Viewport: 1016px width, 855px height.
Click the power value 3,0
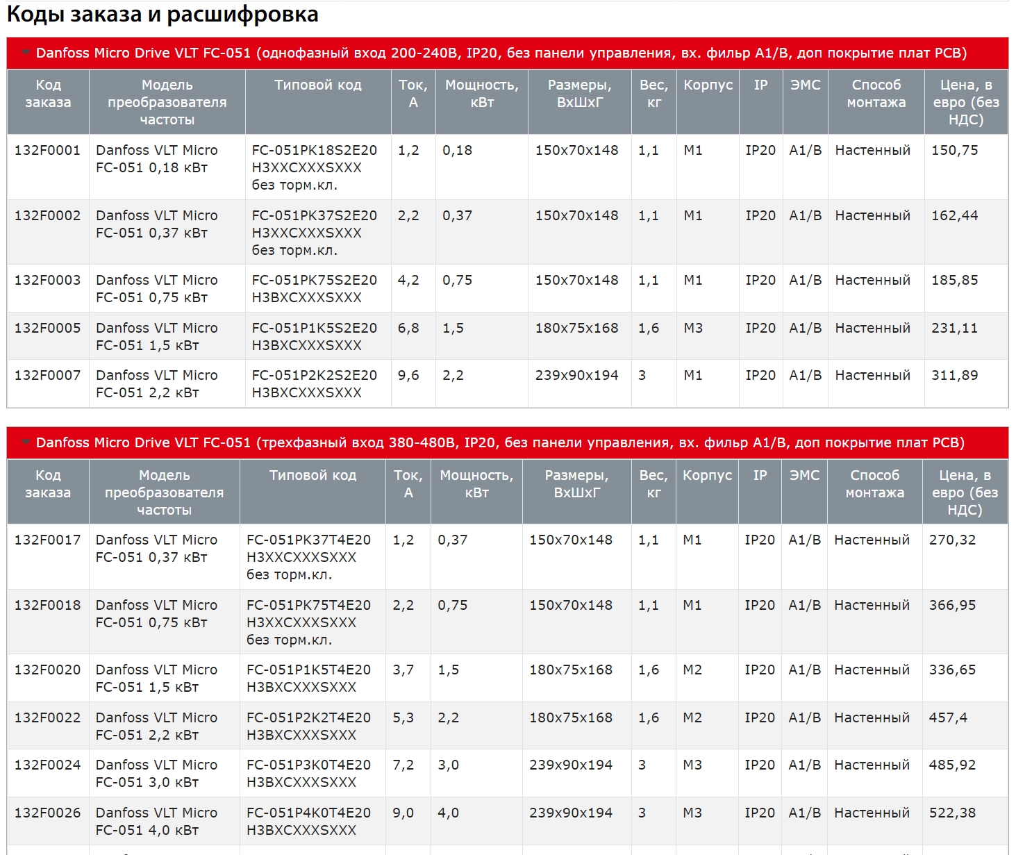tap(448, 765)
